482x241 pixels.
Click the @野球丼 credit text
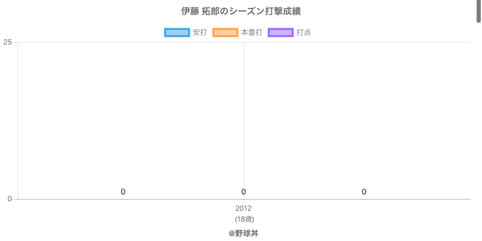[x=243, y=234]
